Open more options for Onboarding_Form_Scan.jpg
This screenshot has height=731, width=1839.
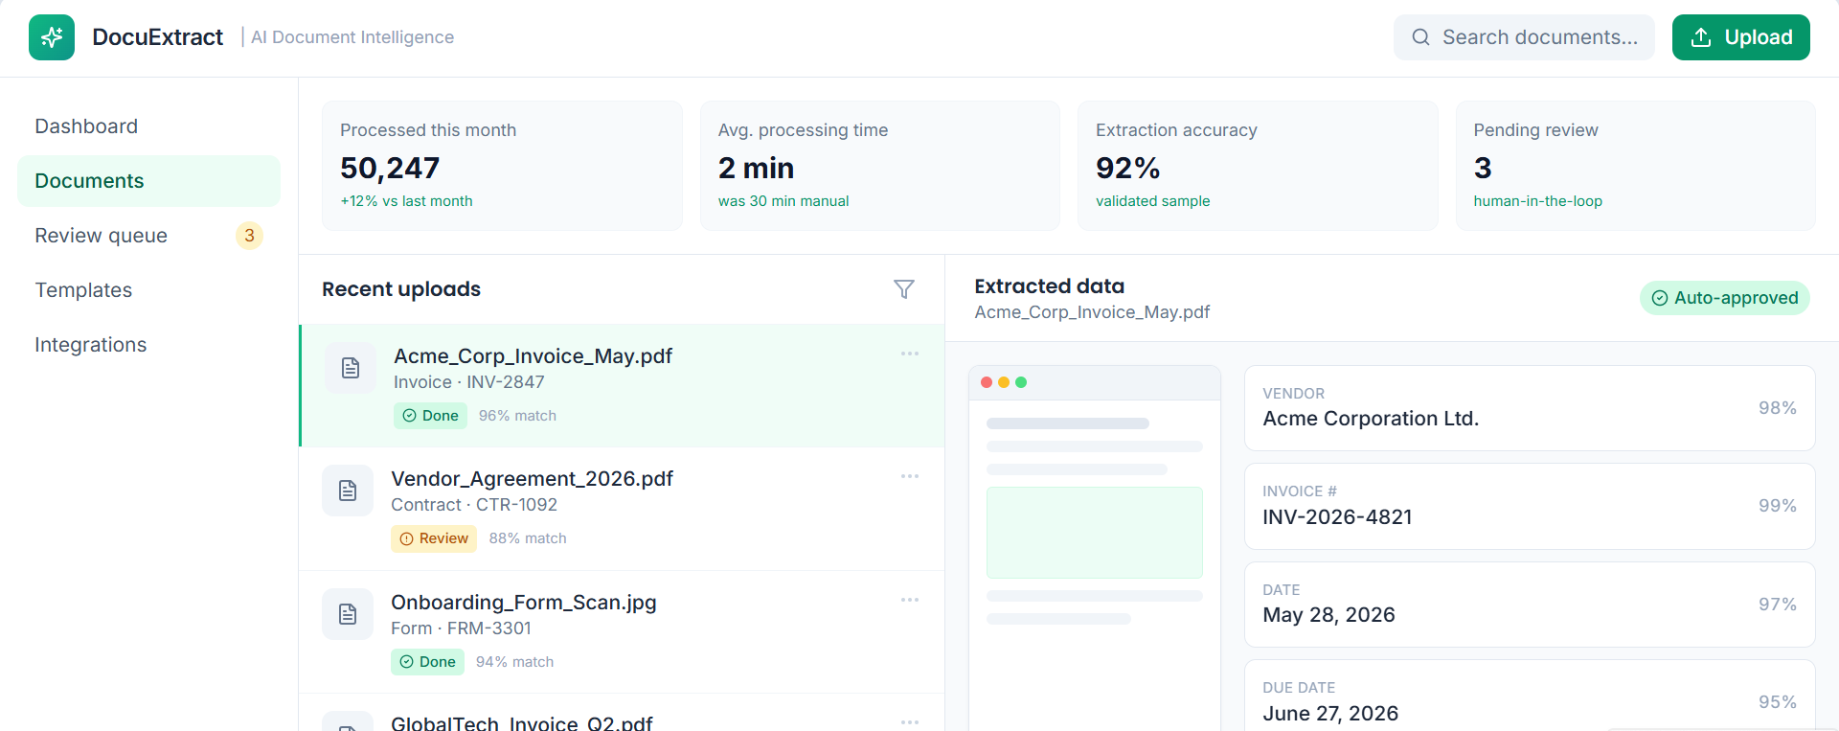click(910, 600)
